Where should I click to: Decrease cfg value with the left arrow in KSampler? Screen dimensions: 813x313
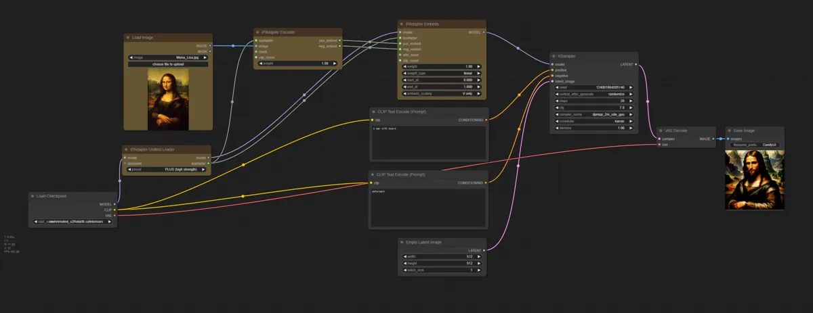557,107
